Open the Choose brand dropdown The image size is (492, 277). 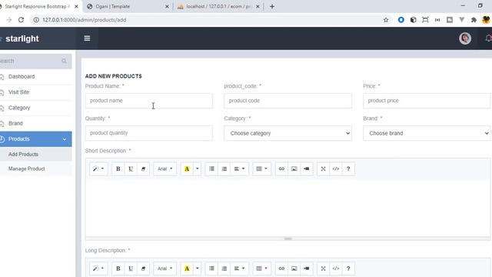[x=427, y=133]
